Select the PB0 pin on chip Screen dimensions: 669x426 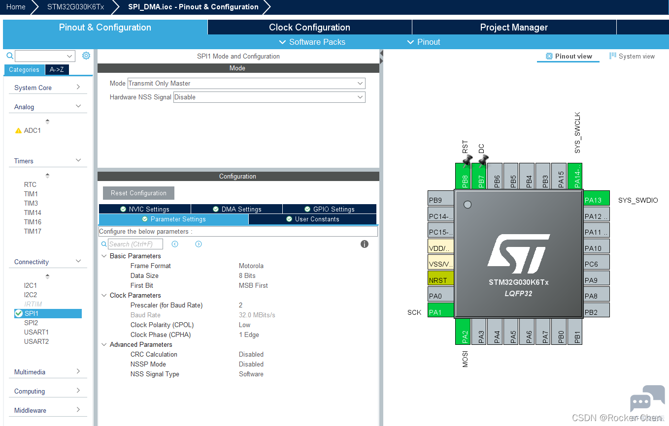[x=559, y=332]
